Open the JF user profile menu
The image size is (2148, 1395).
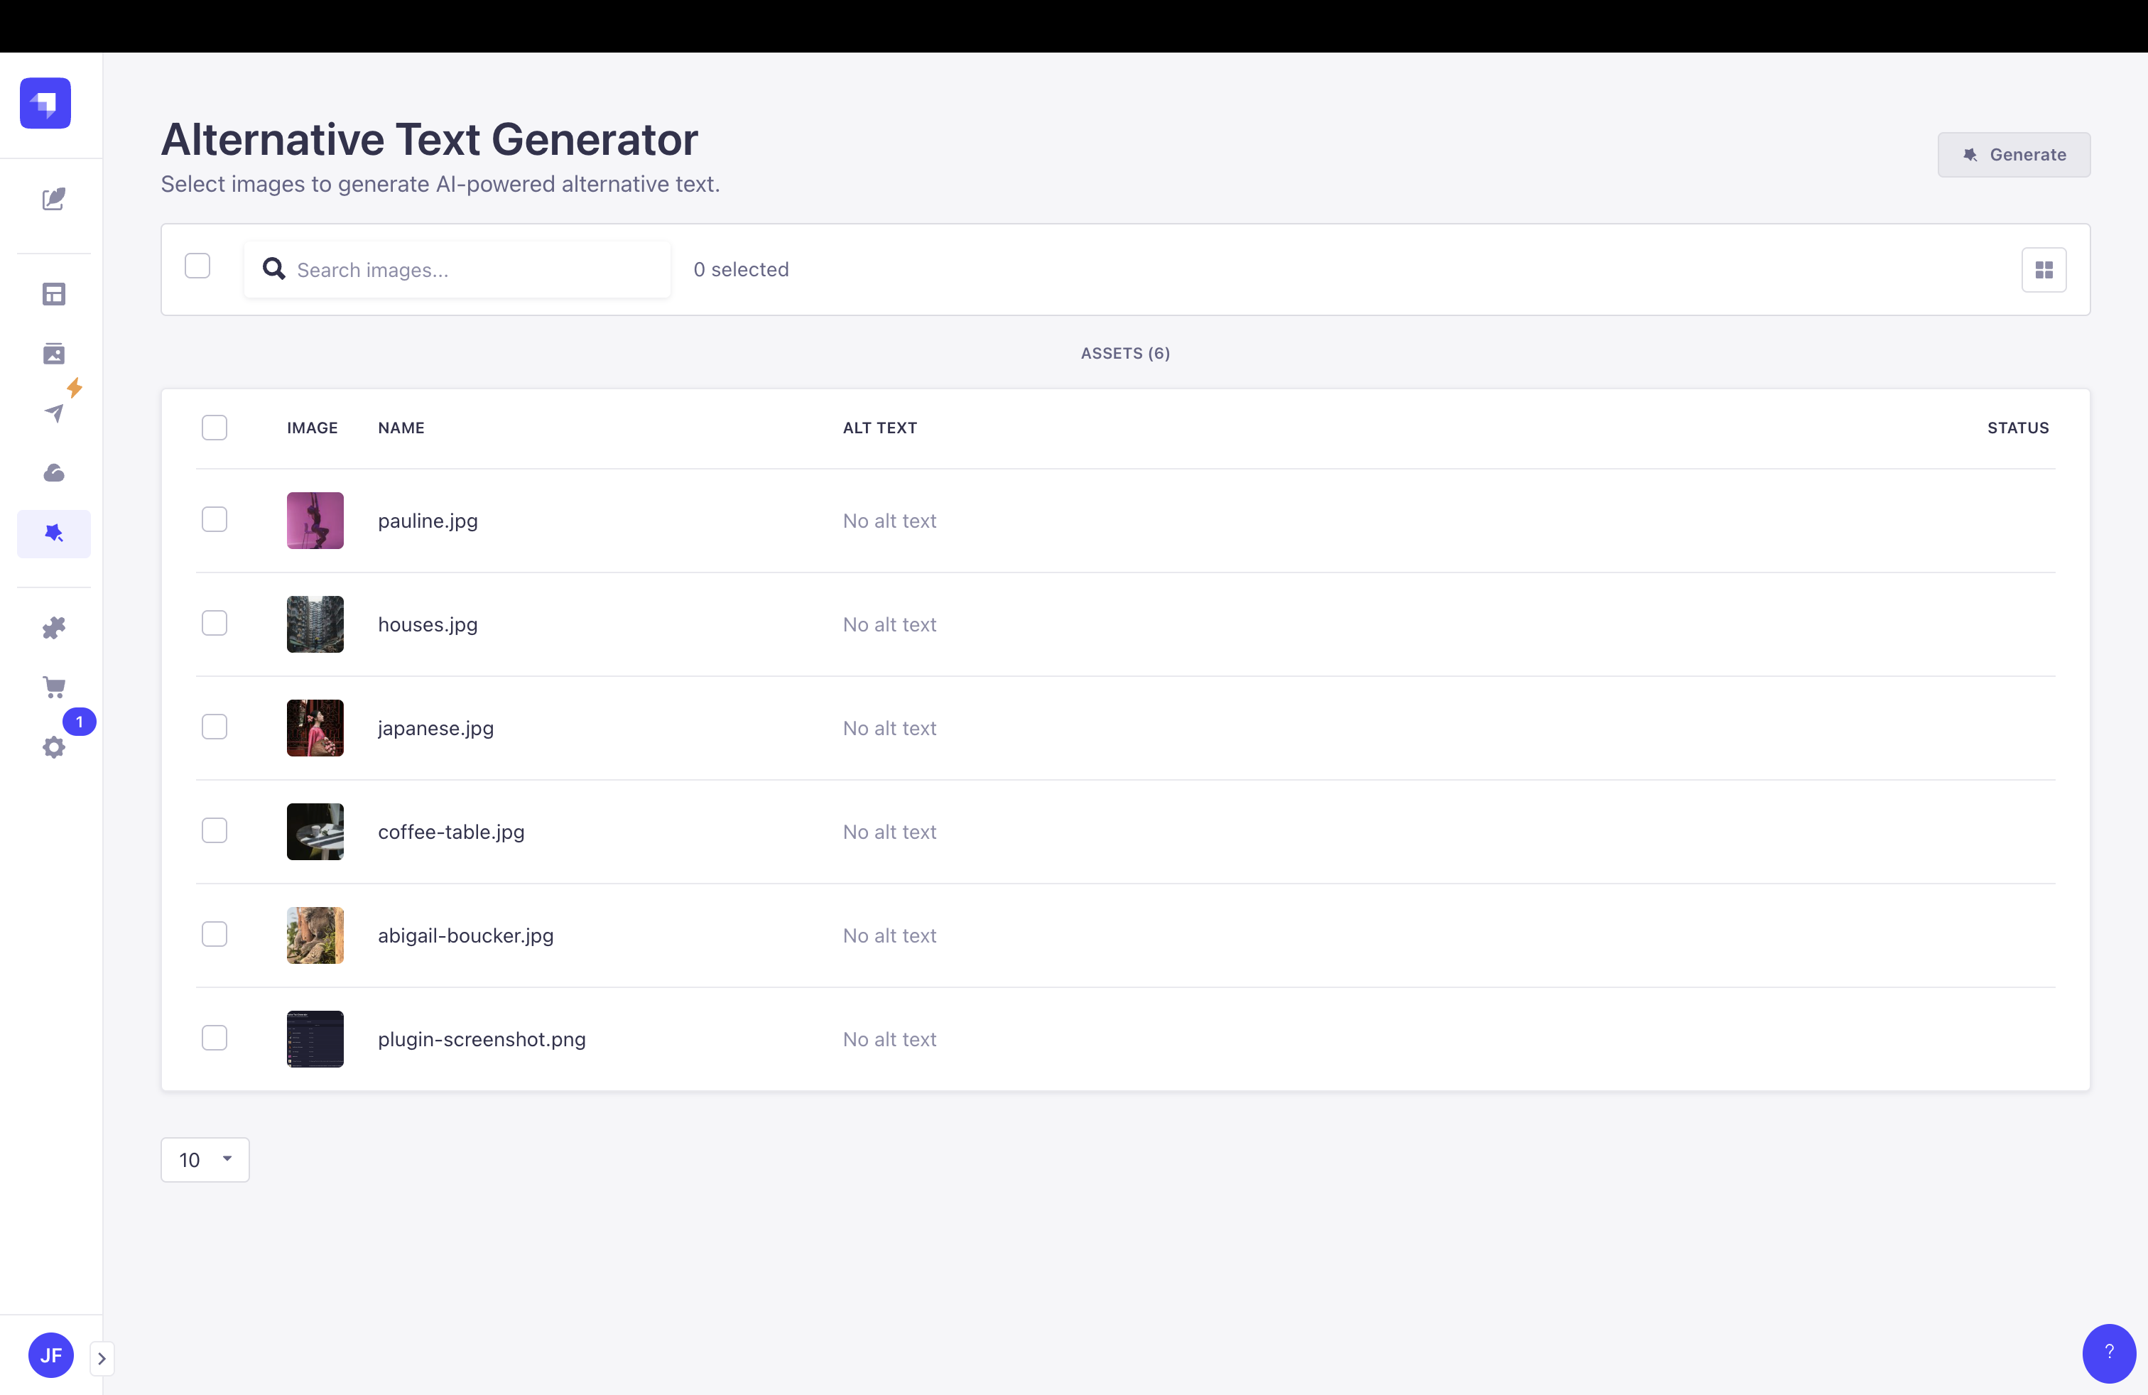[x=50, y=1355]
